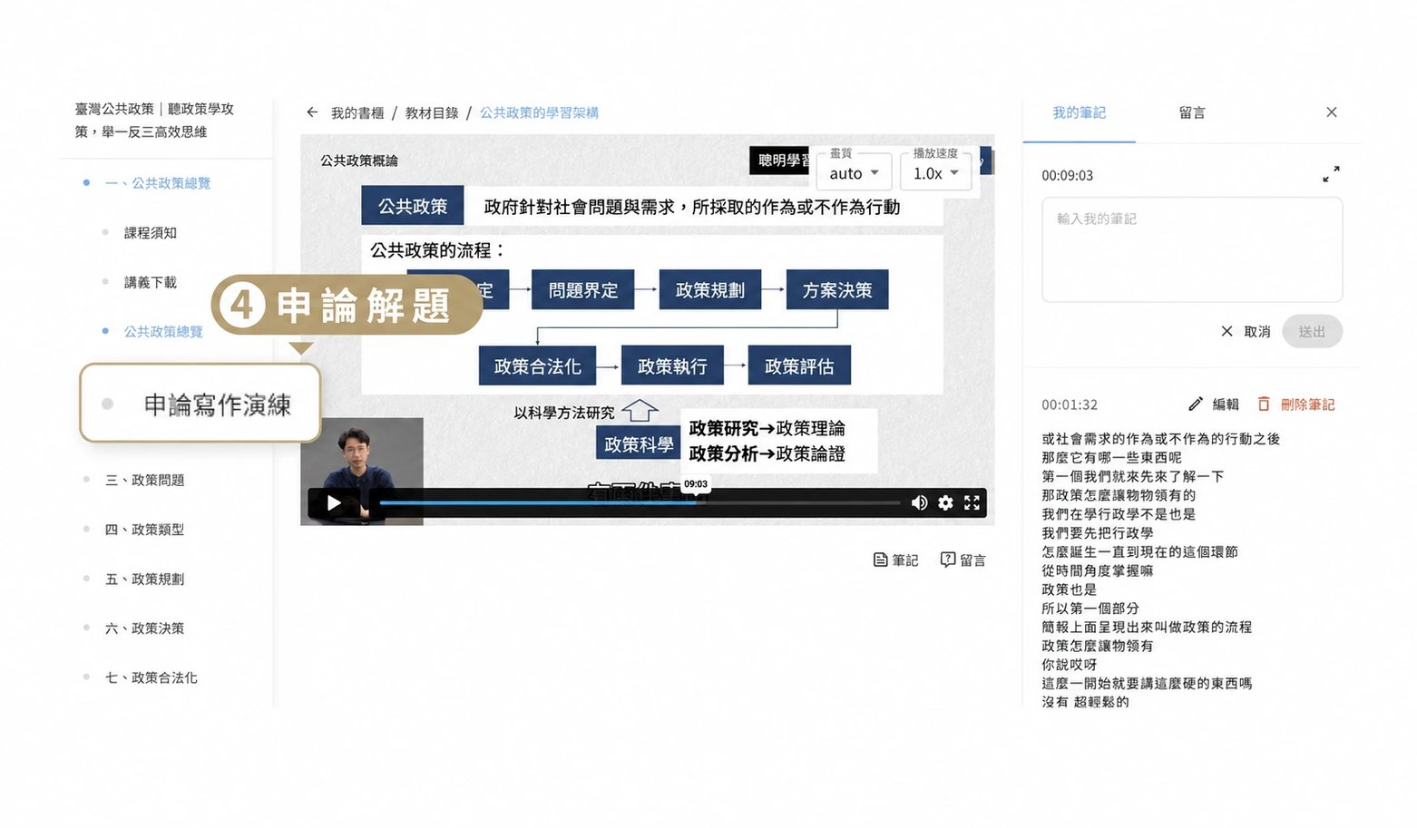1417x828 pixels.
Task: Open the 畫質 auto quality dropdown
Action: coord(855,172)
